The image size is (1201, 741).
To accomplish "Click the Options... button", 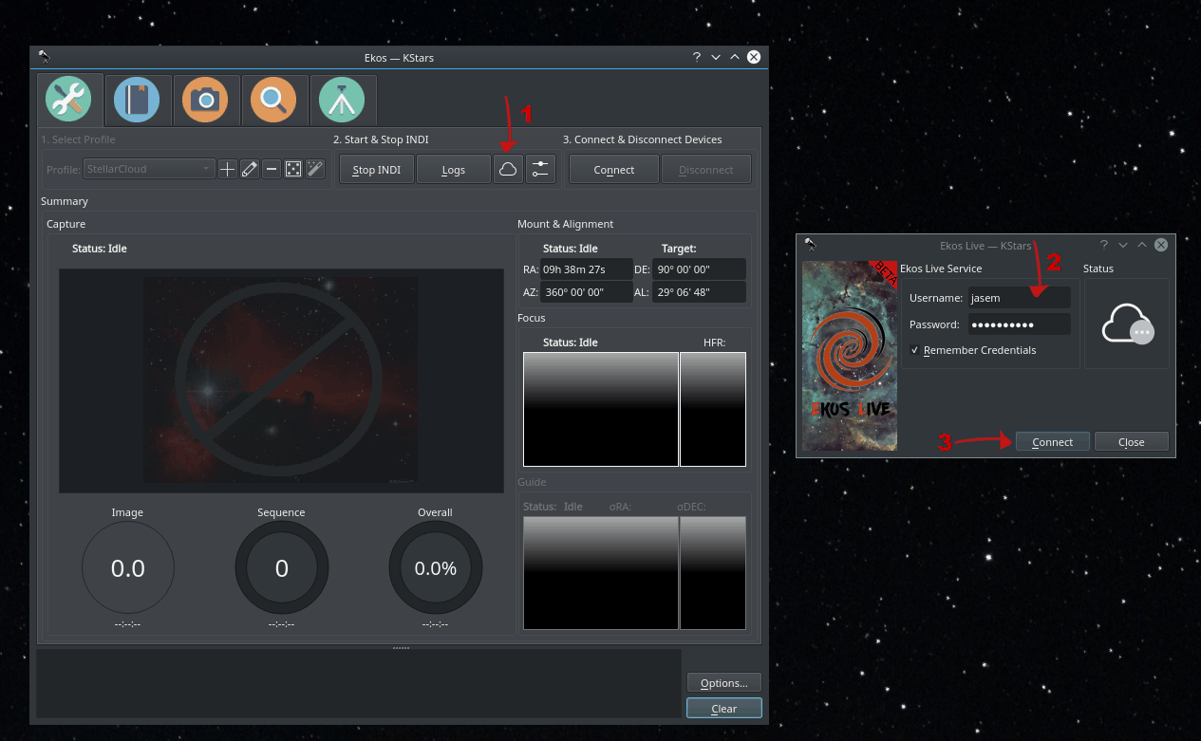I will tap(724, 682).
